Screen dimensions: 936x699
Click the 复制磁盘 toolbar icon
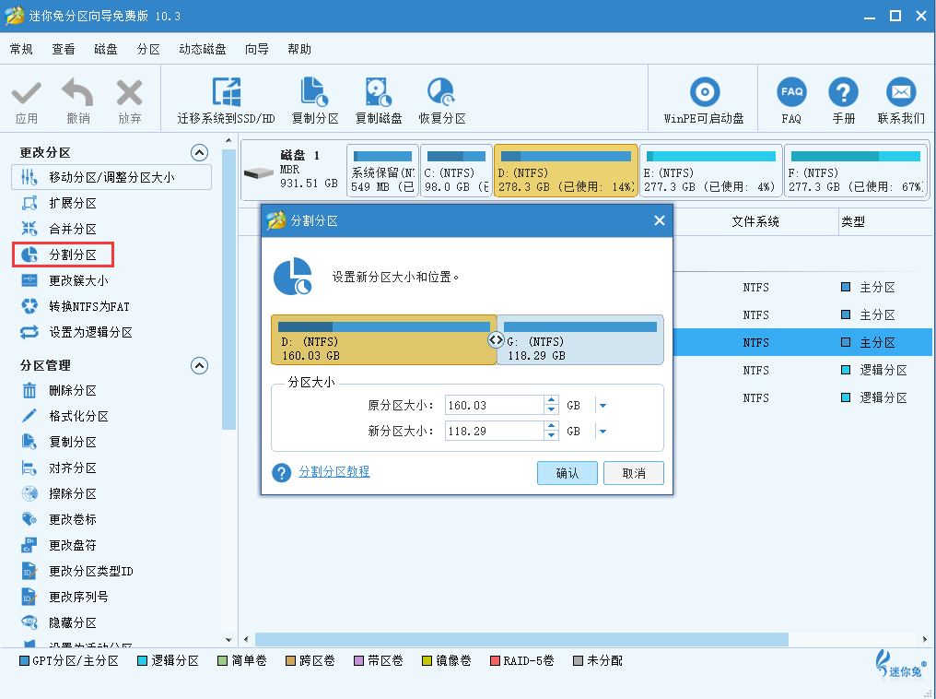[x=378, y=92]
